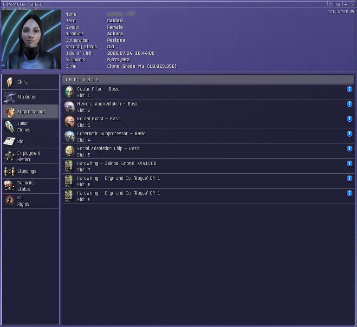Click the Memory Augmentation implant icon
This screenshot has width=357, height=327.
coord(70,107)
